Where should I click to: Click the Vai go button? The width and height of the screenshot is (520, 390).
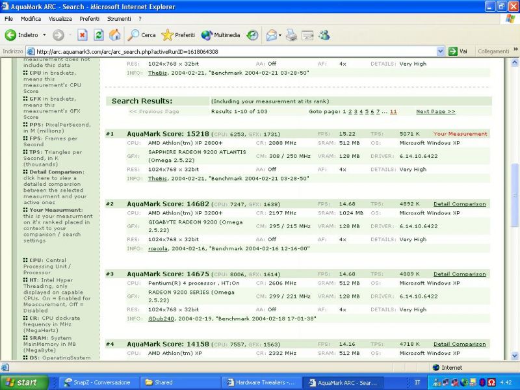click(x=458, y=51)
